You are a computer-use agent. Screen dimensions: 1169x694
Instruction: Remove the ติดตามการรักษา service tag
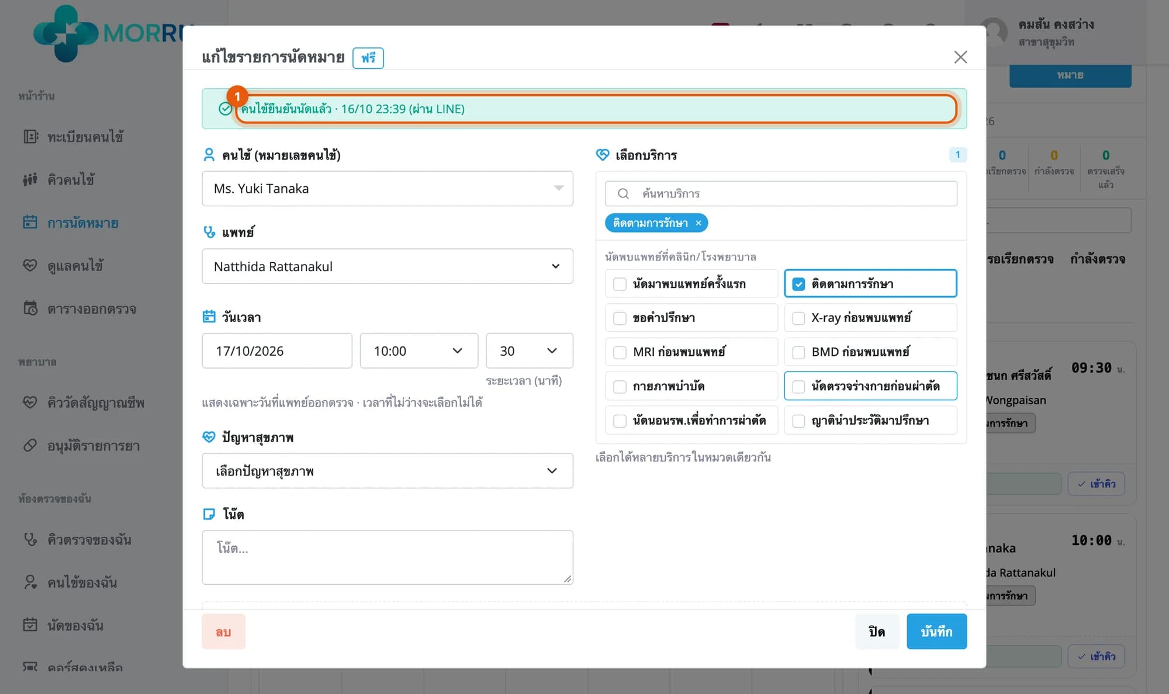(698, 223)
